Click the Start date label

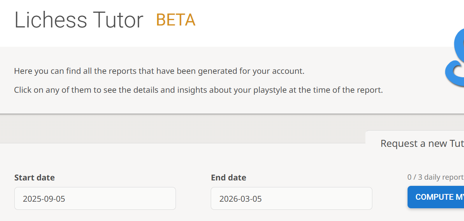34,178
